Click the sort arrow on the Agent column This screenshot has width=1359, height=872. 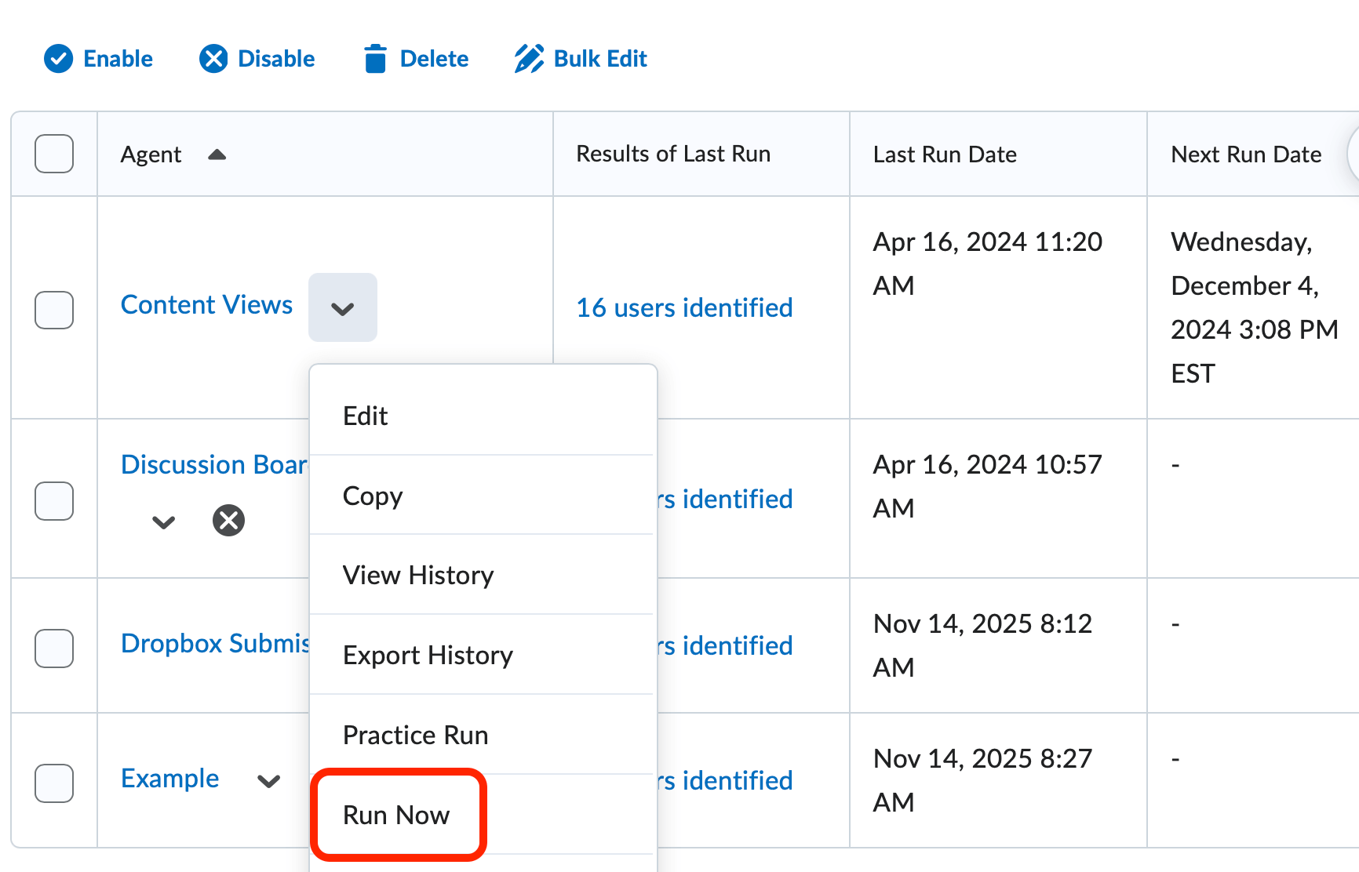click(x=217, y=154)
